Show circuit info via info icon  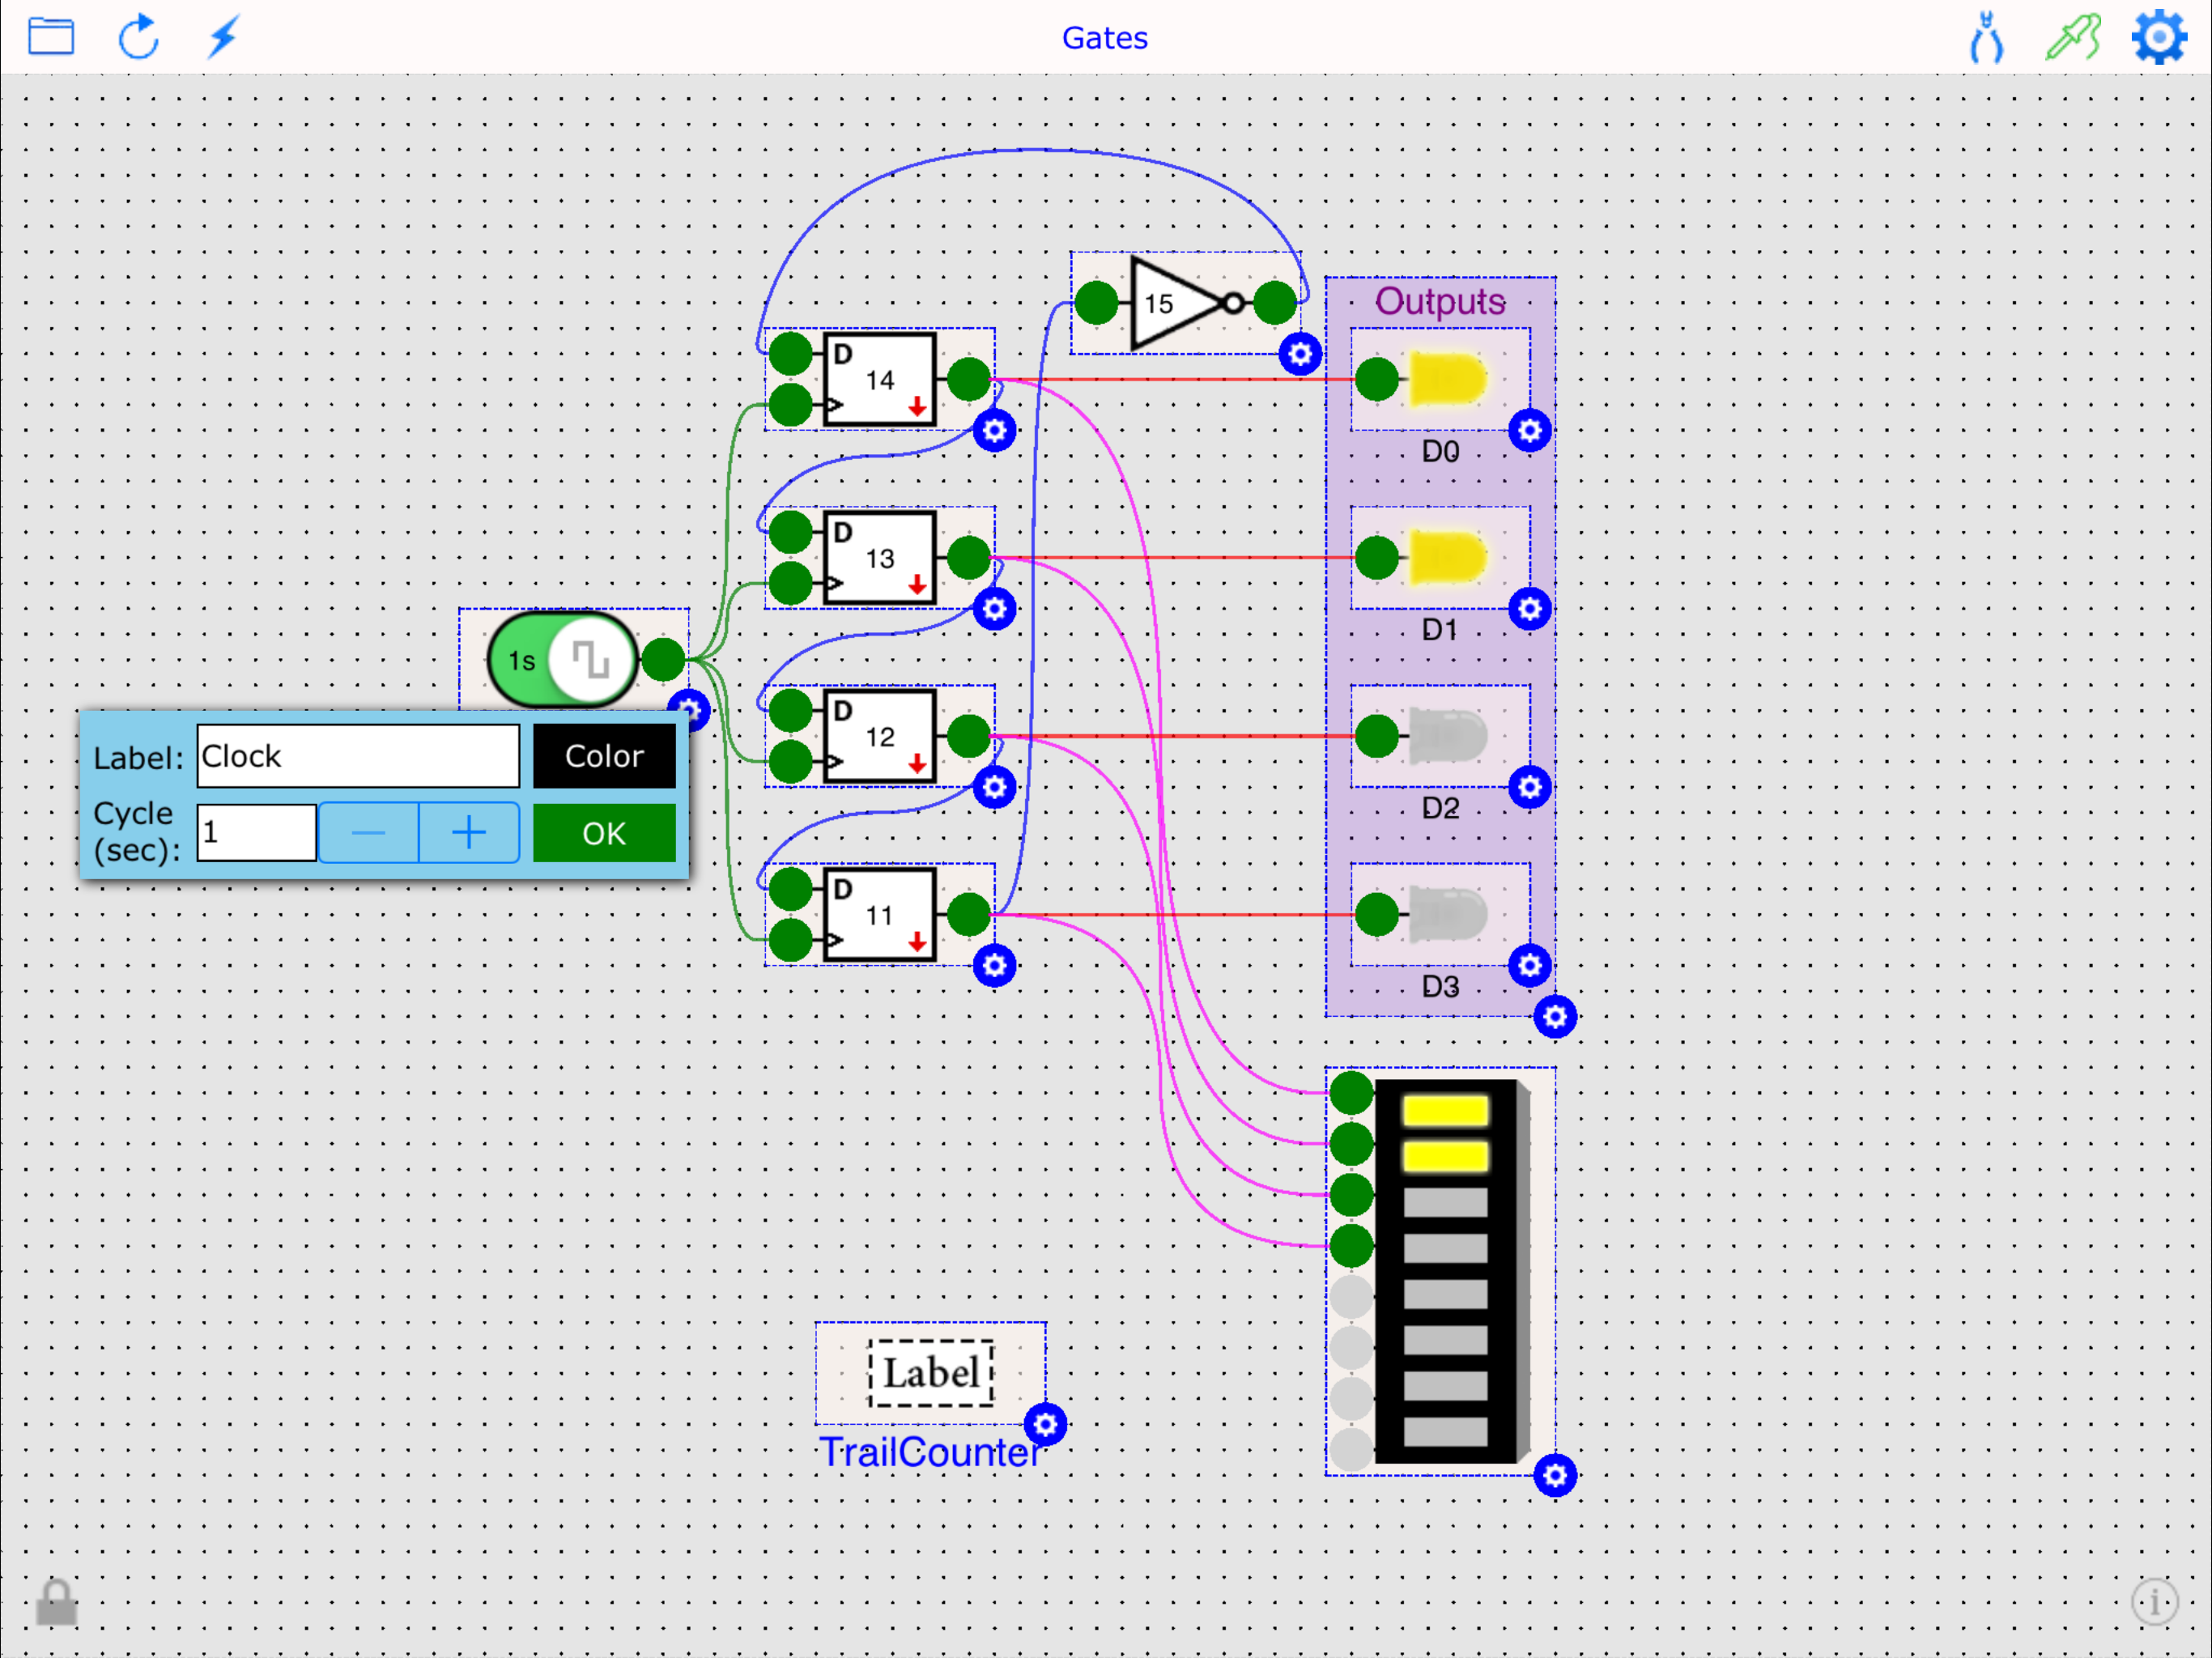pos(2155,1601)
